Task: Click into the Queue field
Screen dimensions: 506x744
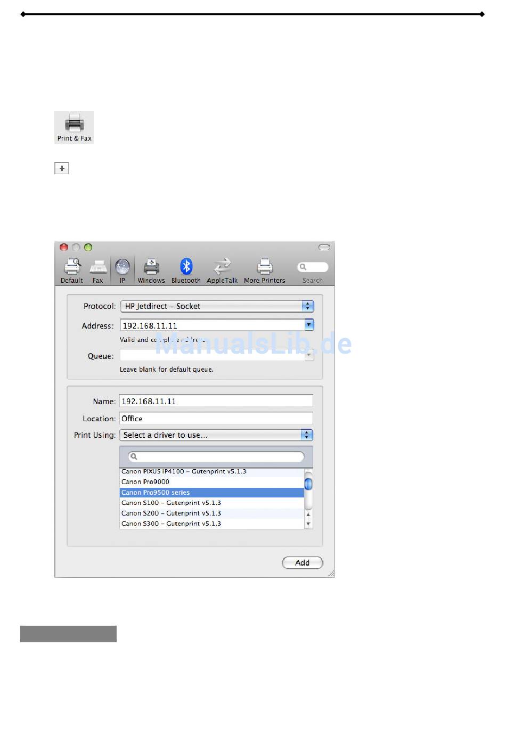Action: coord(212,355)
